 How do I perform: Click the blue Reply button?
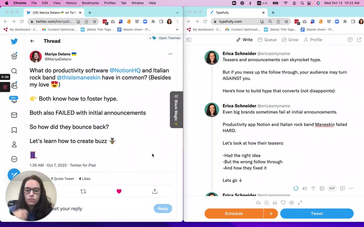click(163, 209)
